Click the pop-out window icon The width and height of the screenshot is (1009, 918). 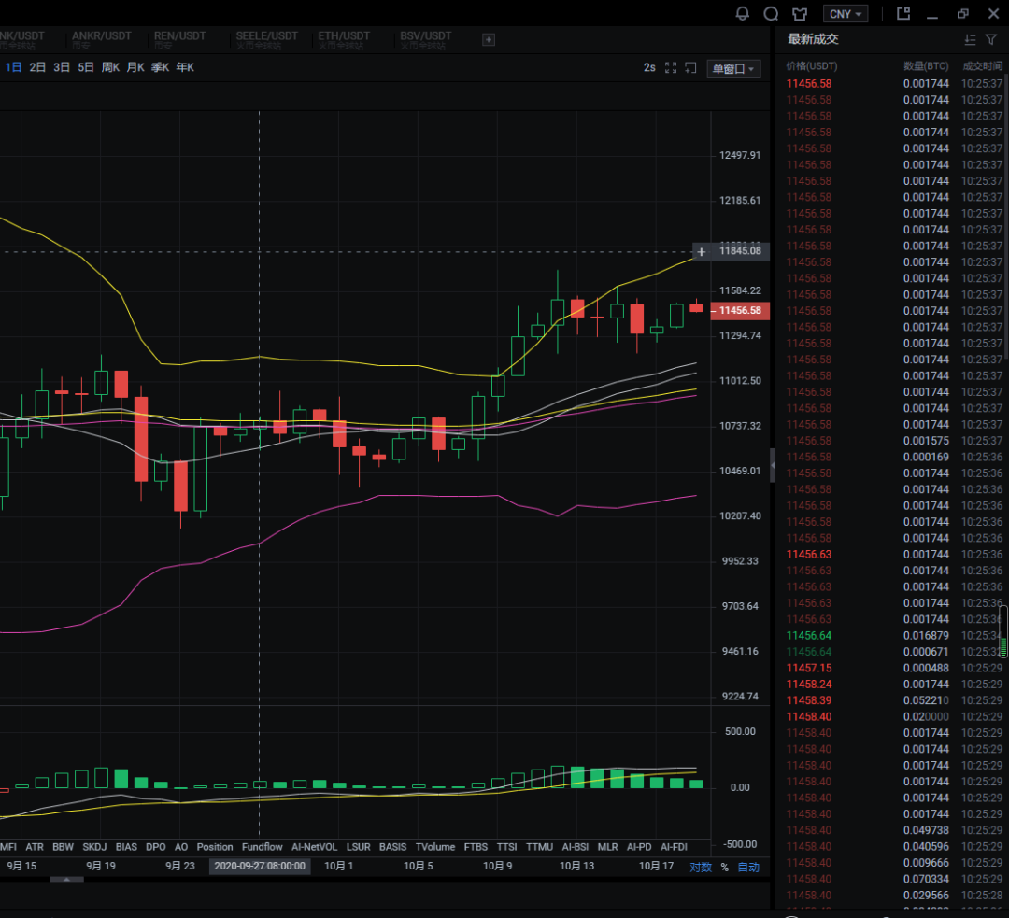pos(903,14)
